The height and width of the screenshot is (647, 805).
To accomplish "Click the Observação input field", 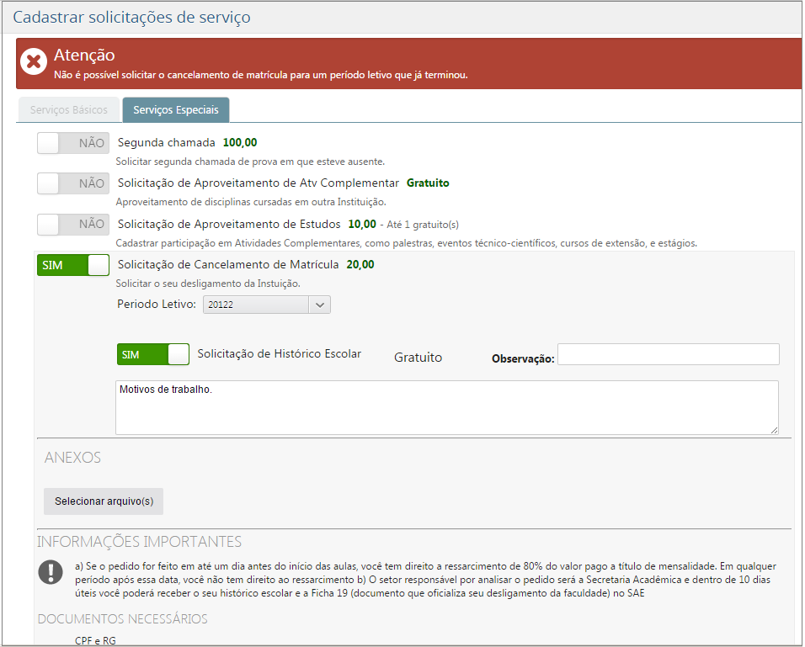I will (x=668, y=354).
